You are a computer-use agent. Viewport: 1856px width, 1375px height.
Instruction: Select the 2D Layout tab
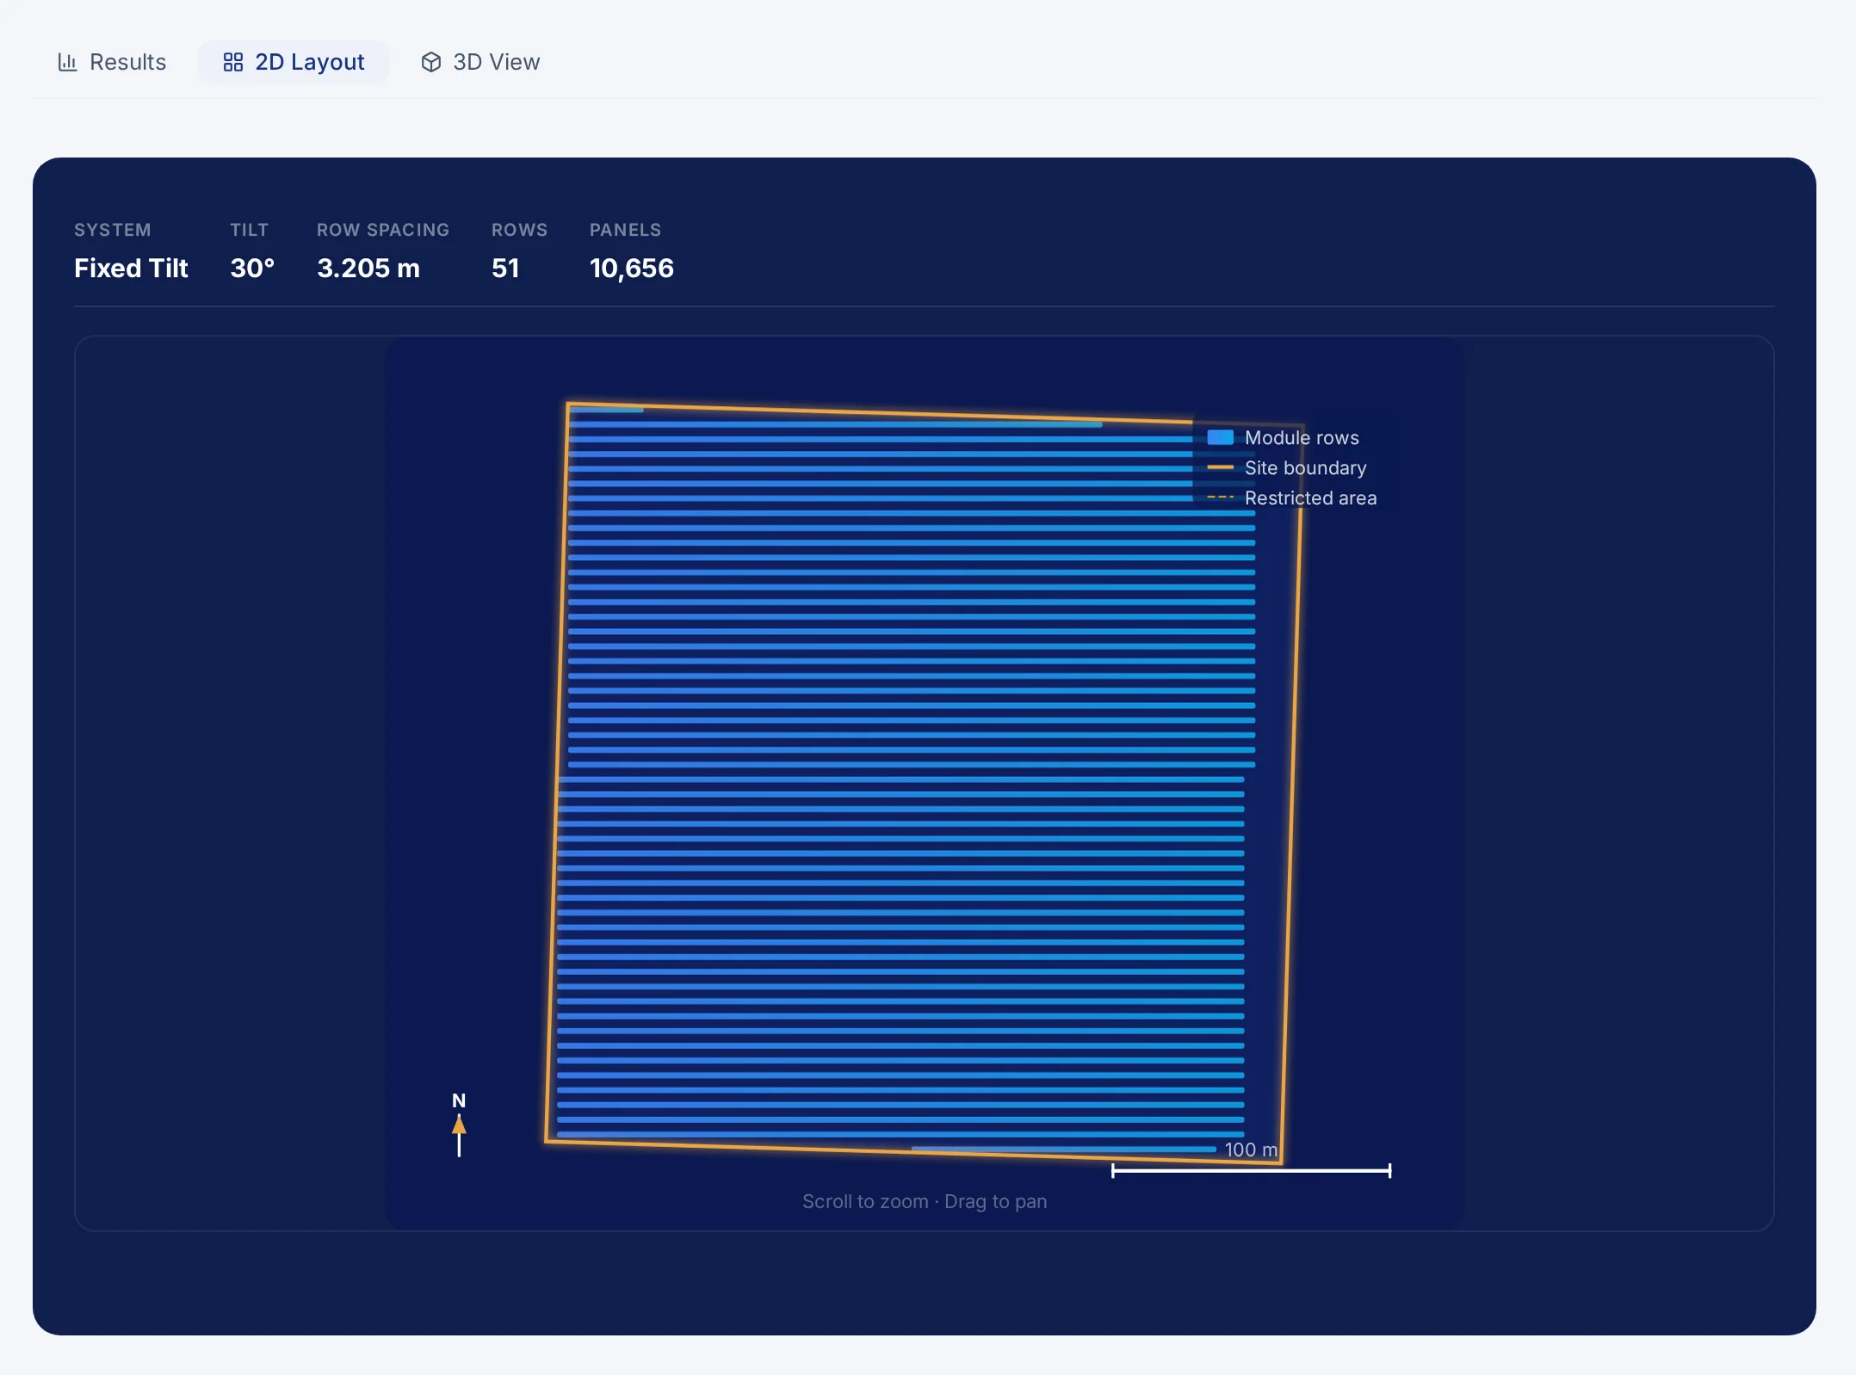294,62
